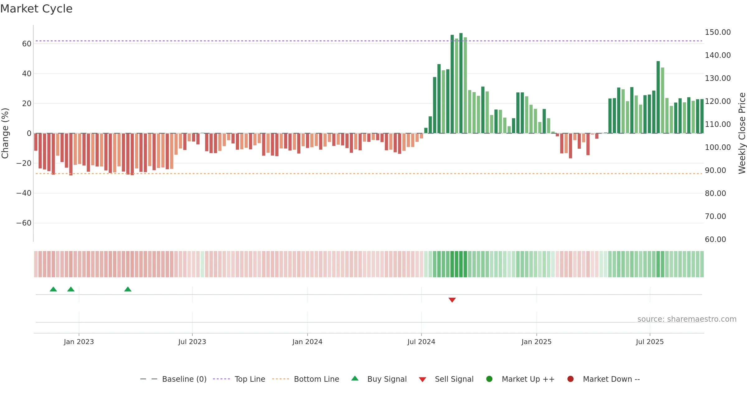Click the tallest green bar above the top line
The height and width of the screenshot is (420, 747).
tap(461, 83)
